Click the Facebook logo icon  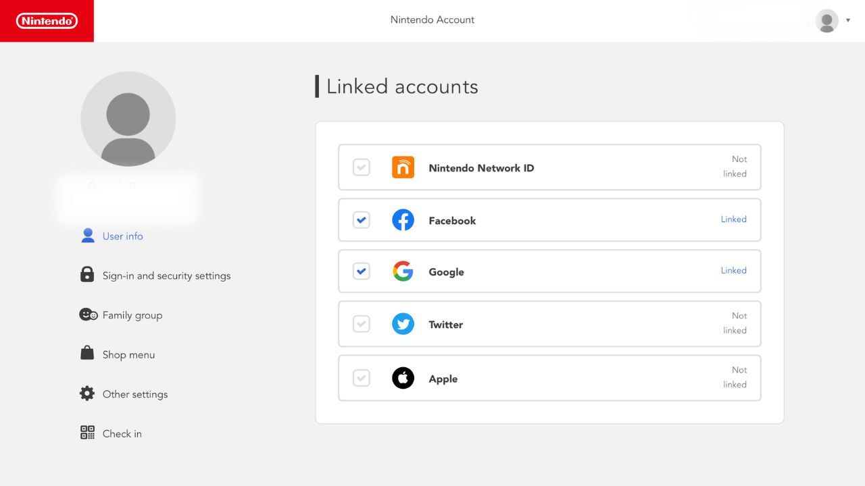[403, 220]
